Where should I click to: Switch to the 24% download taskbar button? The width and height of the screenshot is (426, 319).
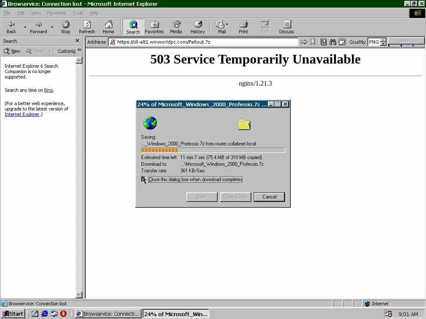(176, 314)
